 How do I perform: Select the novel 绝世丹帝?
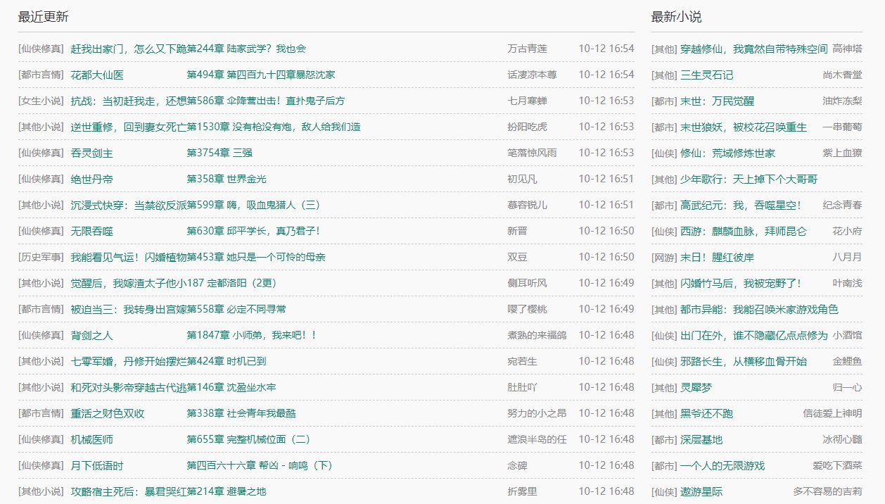click(x=91, y=179)
